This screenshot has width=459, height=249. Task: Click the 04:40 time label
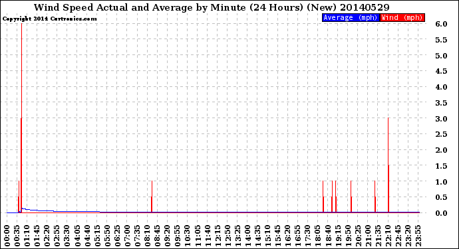coord(87,236)
